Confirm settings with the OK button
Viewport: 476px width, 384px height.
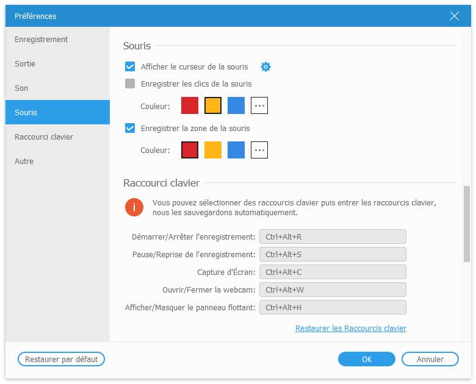tap(367, 360)
